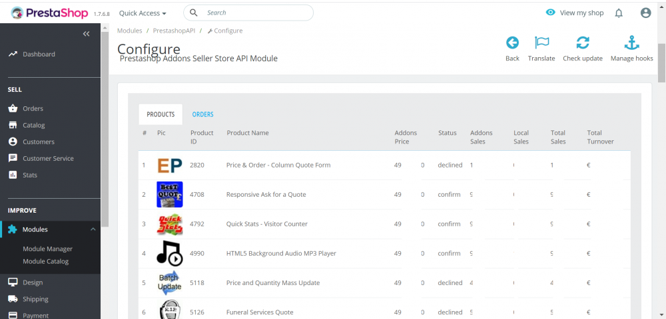Image resolution: width=666 pixels, height=319 pixels.
Task: Open Module Manager in sidebar
Action: point(47,249)
